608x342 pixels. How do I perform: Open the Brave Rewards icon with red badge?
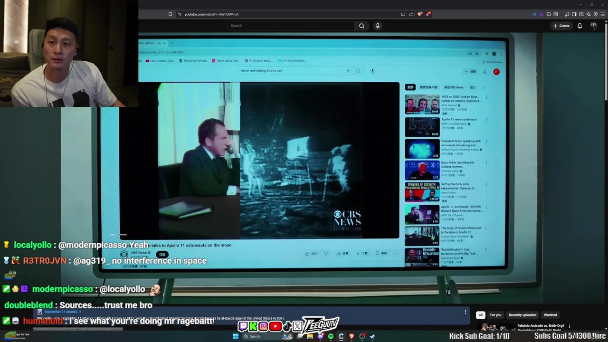(428, 14)
